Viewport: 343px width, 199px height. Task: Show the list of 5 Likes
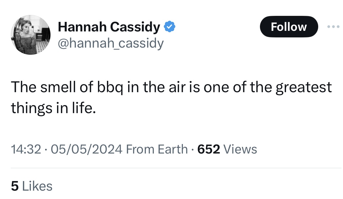tap(32, 186)
